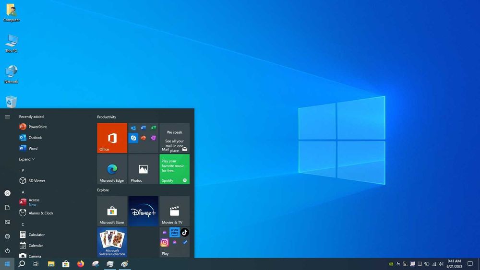This screenshot has width=480, height=270.
Task: Click the NVIDIA tray icon
Action: point(391,264)
